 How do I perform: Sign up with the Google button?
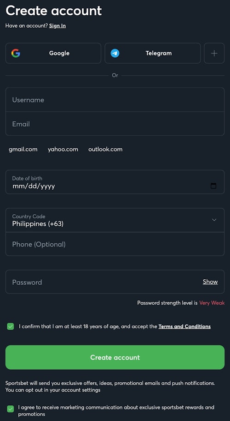click(53, 53)
